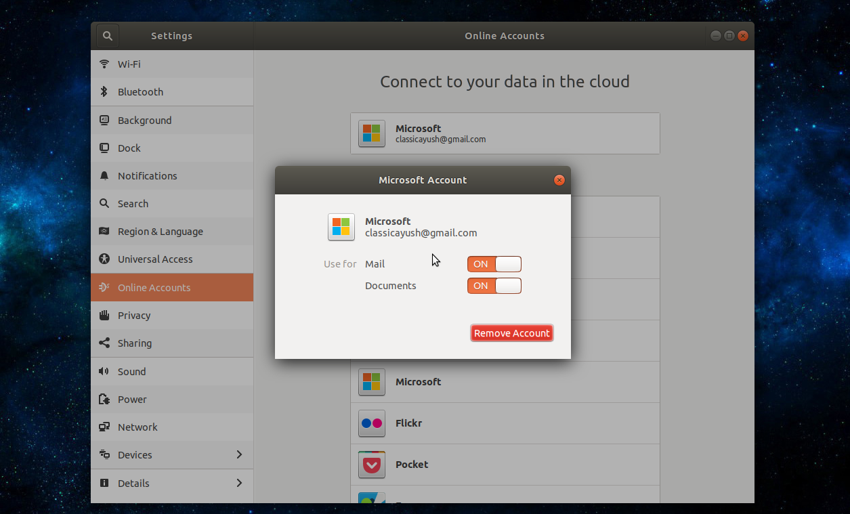Click the Pocket logo icon
Screen dimensions: 850x514
click(372, 465)
